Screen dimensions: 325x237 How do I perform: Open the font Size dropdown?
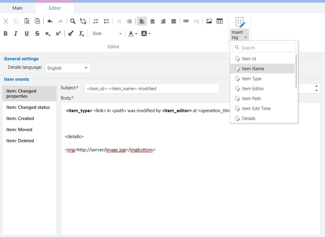107,33
